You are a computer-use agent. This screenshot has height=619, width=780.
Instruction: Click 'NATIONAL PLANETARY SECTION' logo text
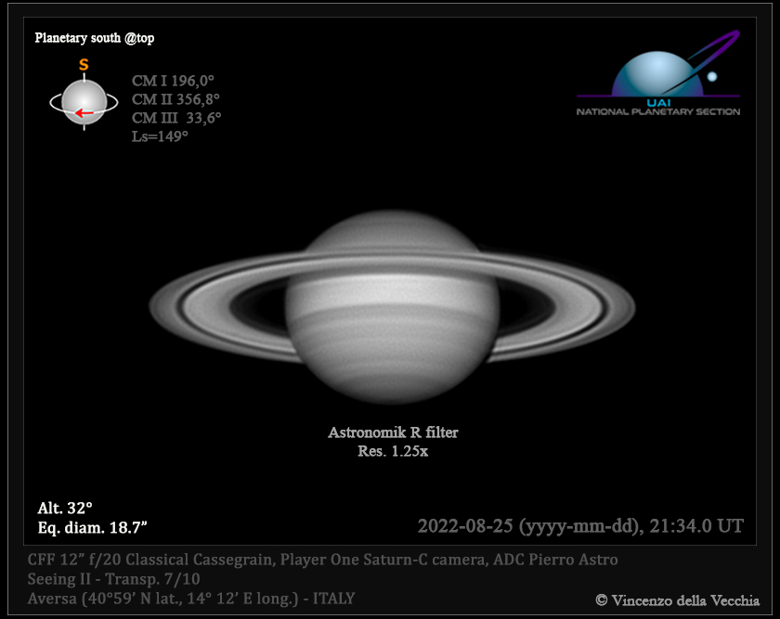(x=658, y=112)
